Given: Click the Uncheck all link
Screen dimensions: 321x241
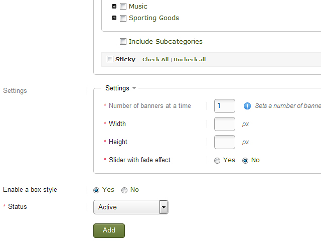Looking at the screenshot, I should 190,59.
